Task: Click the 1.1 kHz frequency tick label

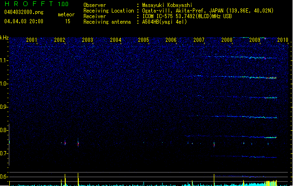Action: tap(4, 60)
